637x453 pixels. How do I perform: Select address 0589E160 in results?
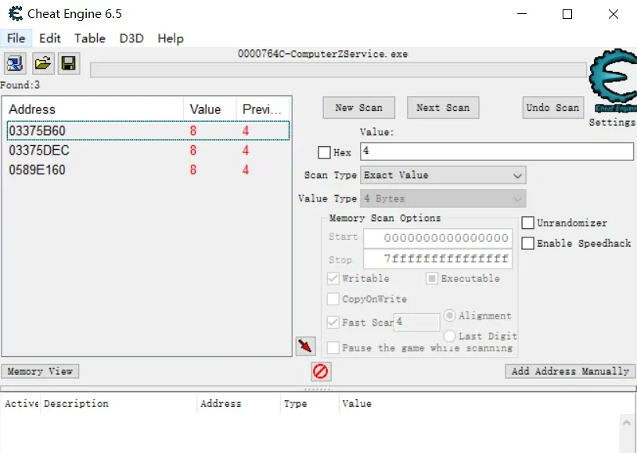pyautogui.click(x=148, y=169)
